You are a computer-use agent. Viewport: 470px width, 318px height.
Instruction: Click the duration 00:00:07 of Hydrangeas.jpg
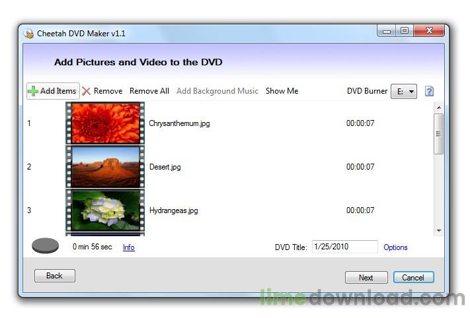click(x=360, y=210)
